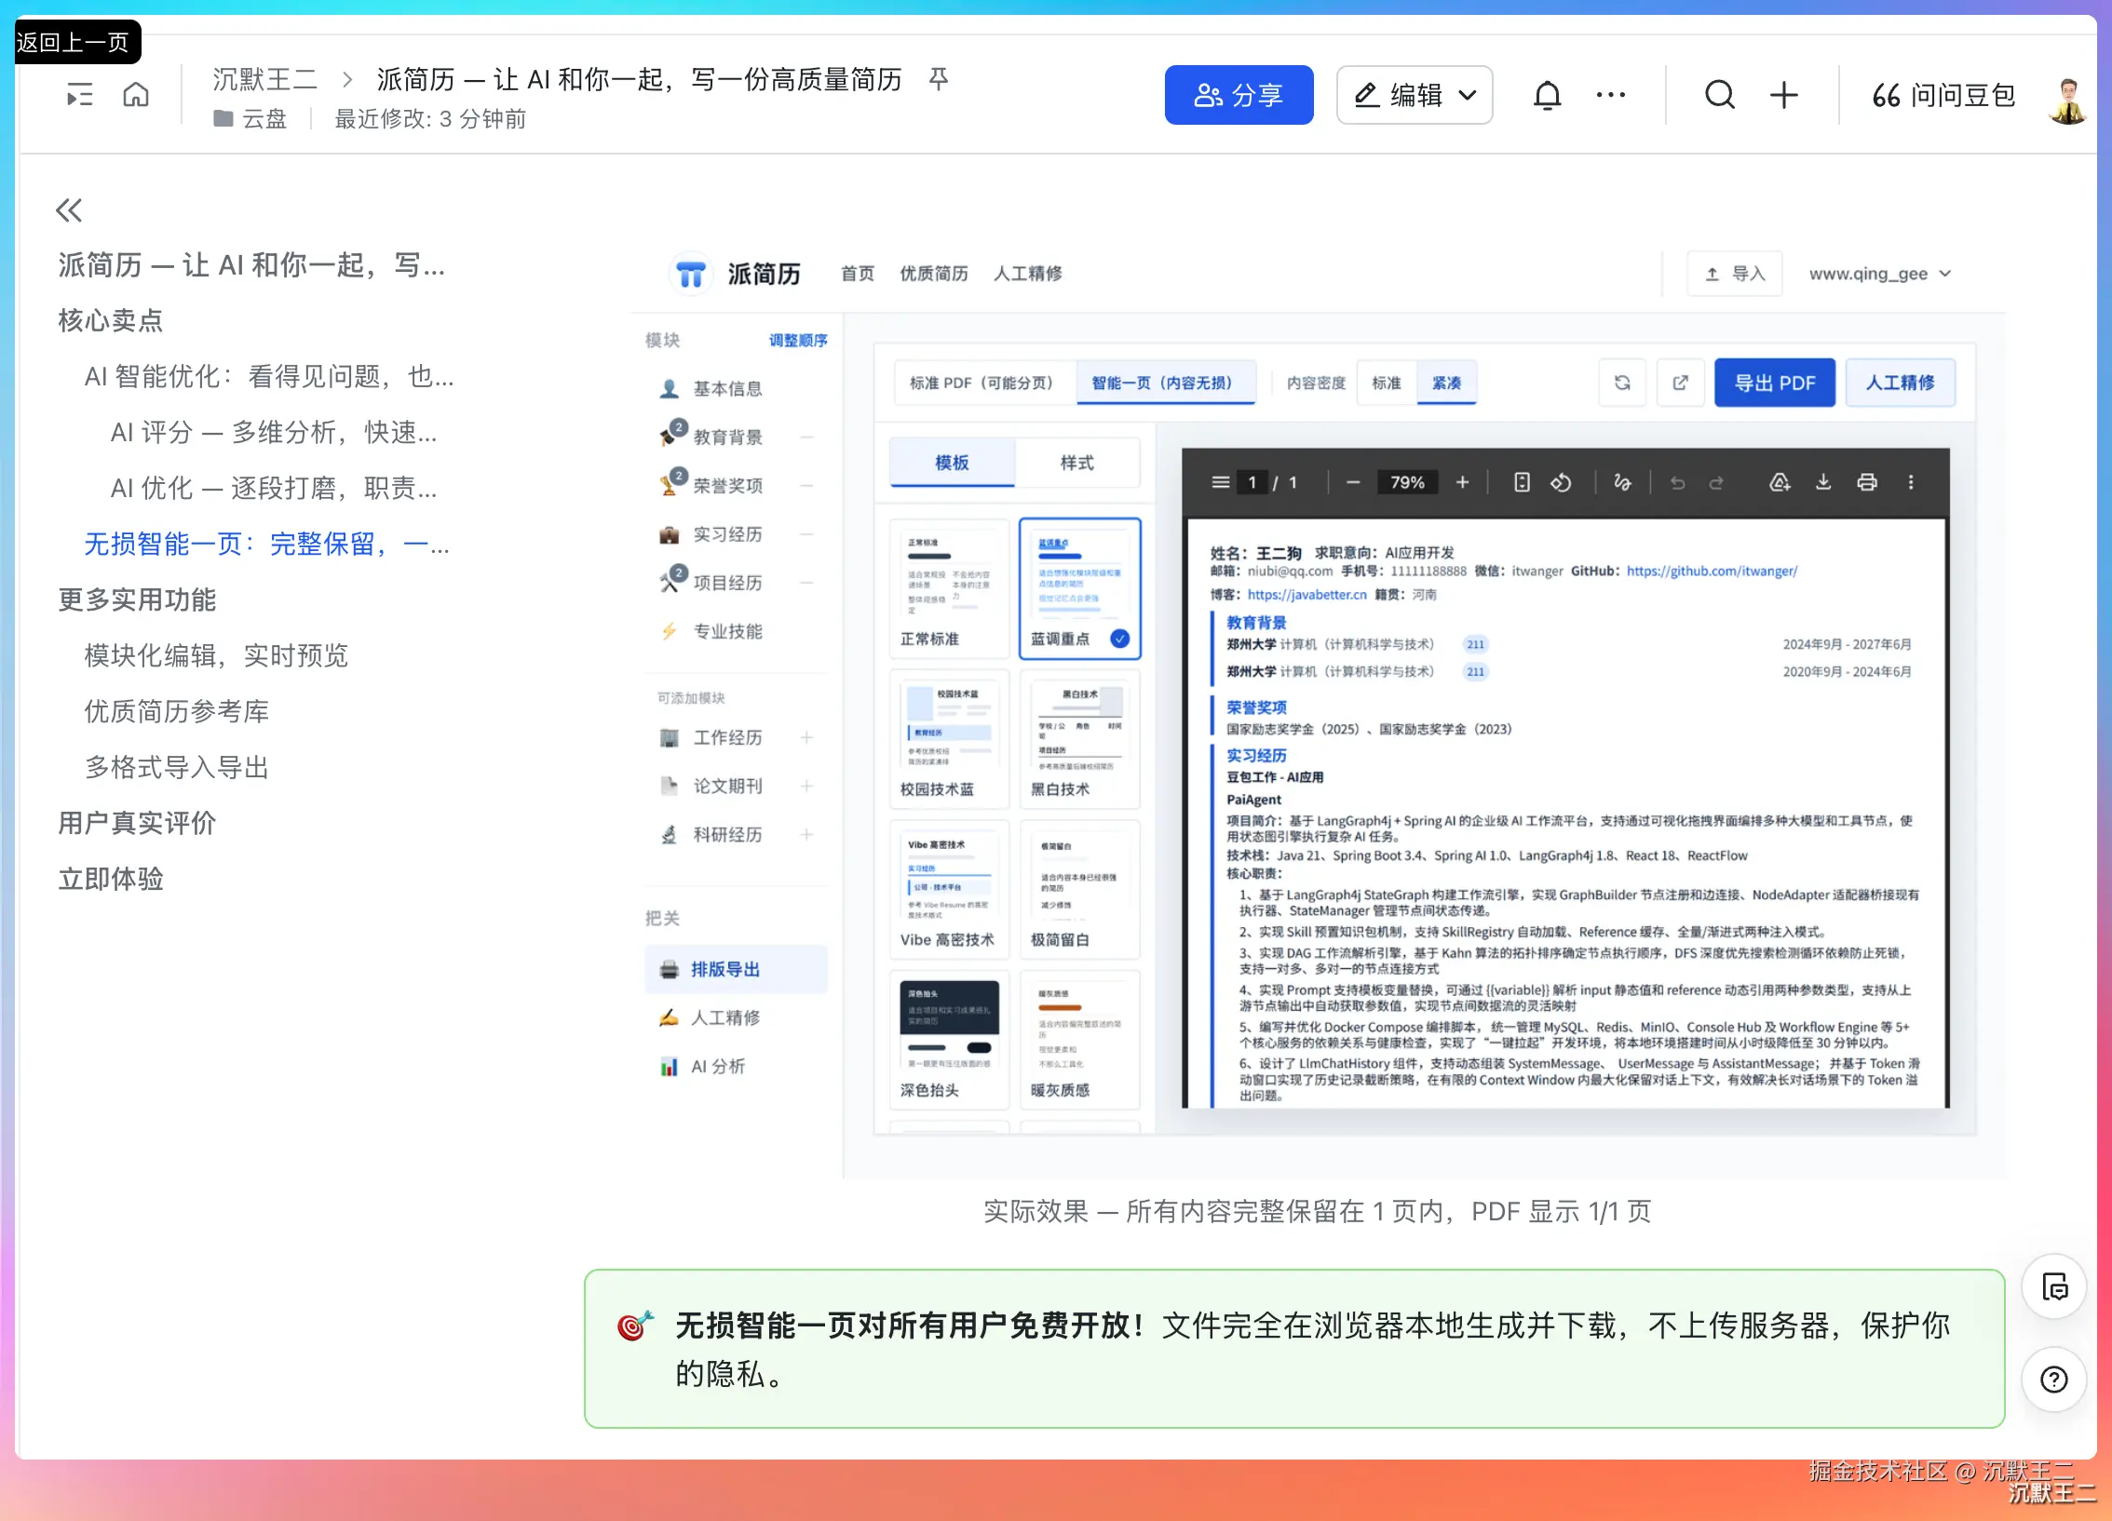Print the PDF document
The height and width of the screenshot is (1521, 2112).
(1867, 482)
